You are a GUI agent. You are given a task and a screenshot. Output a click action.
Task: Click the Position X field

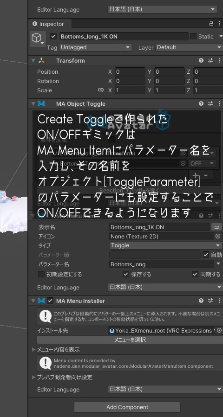pos(130,72)
